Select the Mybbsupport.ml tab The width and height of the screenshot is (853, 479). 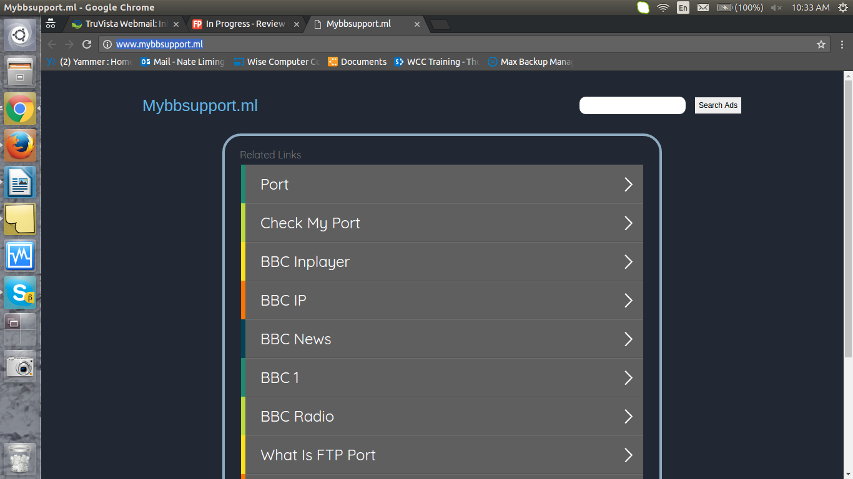[x=367, y=24]
